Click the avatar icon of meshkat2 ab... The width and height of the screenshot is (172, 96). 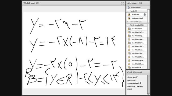click(129, 29)
